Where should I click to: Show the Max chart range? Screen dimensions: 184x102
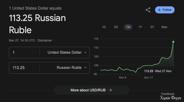point(164,27)
